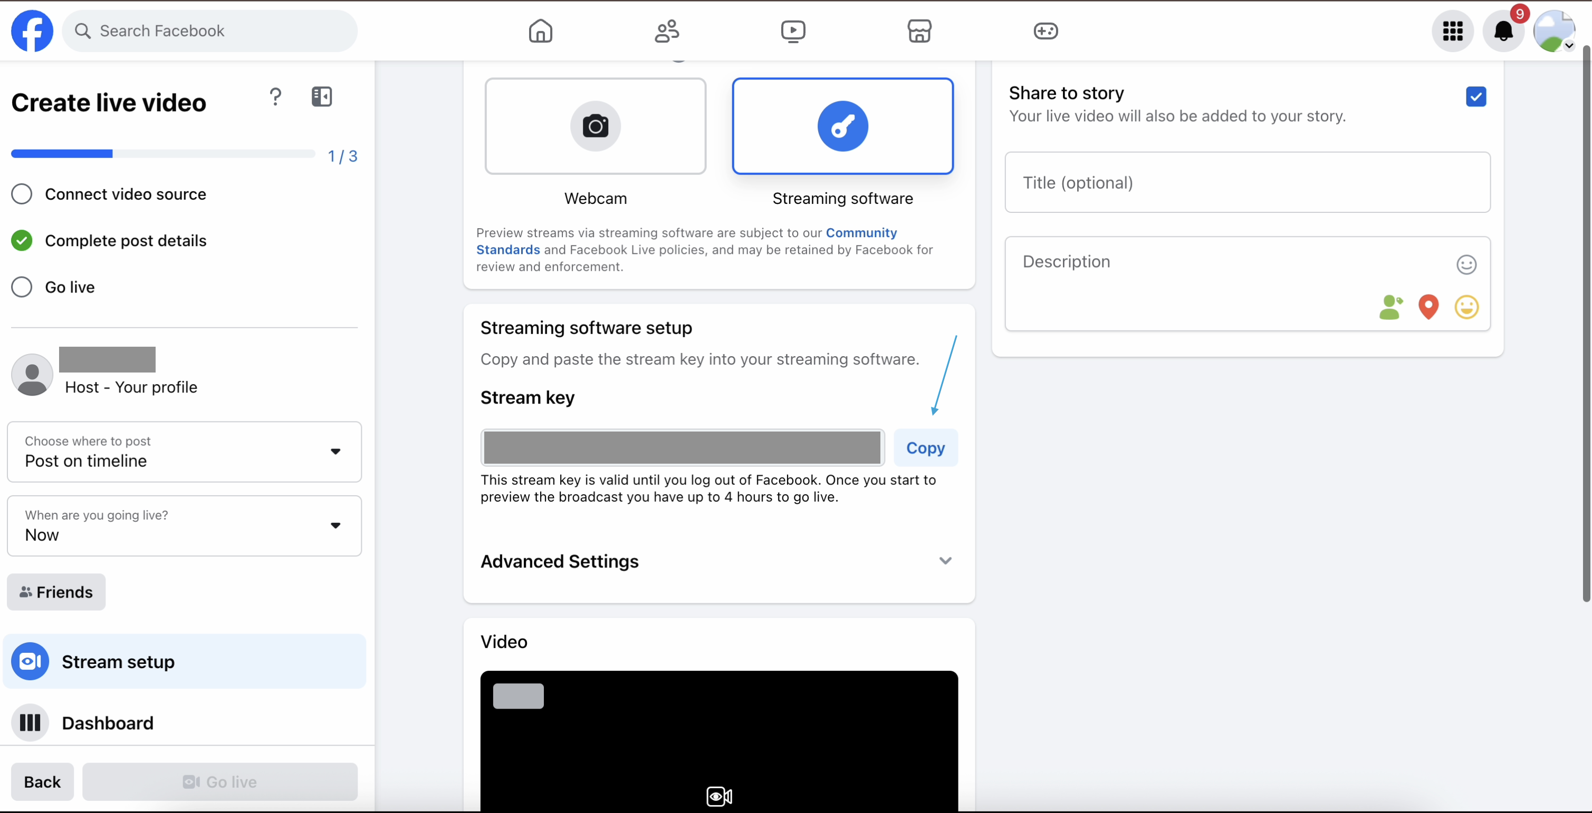The image size is (1592, 813).
Task: Click the 'Streaming software setup' heading
Action: coord(586,328)
